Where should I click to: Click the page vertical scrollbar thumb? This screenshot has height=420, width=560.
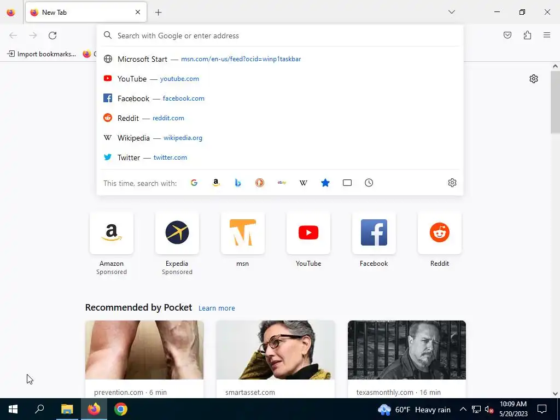[555, 102]
